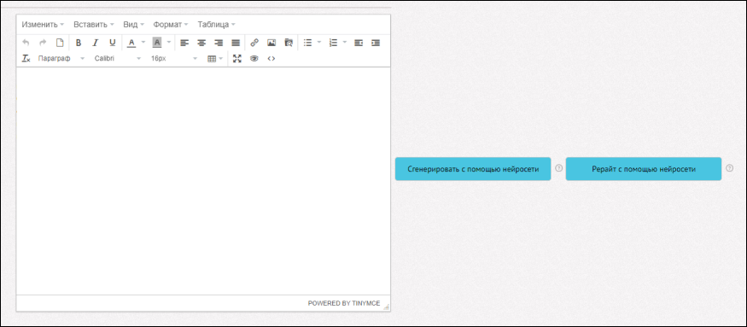The image size is (747, 327).
Task: Open the Calibri font family dropdown
Action: (x=117, y=59)
